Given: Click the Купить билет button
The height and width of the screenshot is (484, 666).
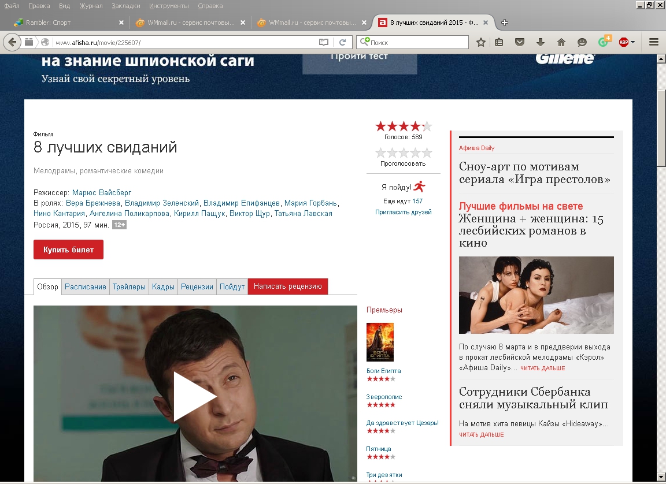Looking at the screenshot, I should point(68,250).
